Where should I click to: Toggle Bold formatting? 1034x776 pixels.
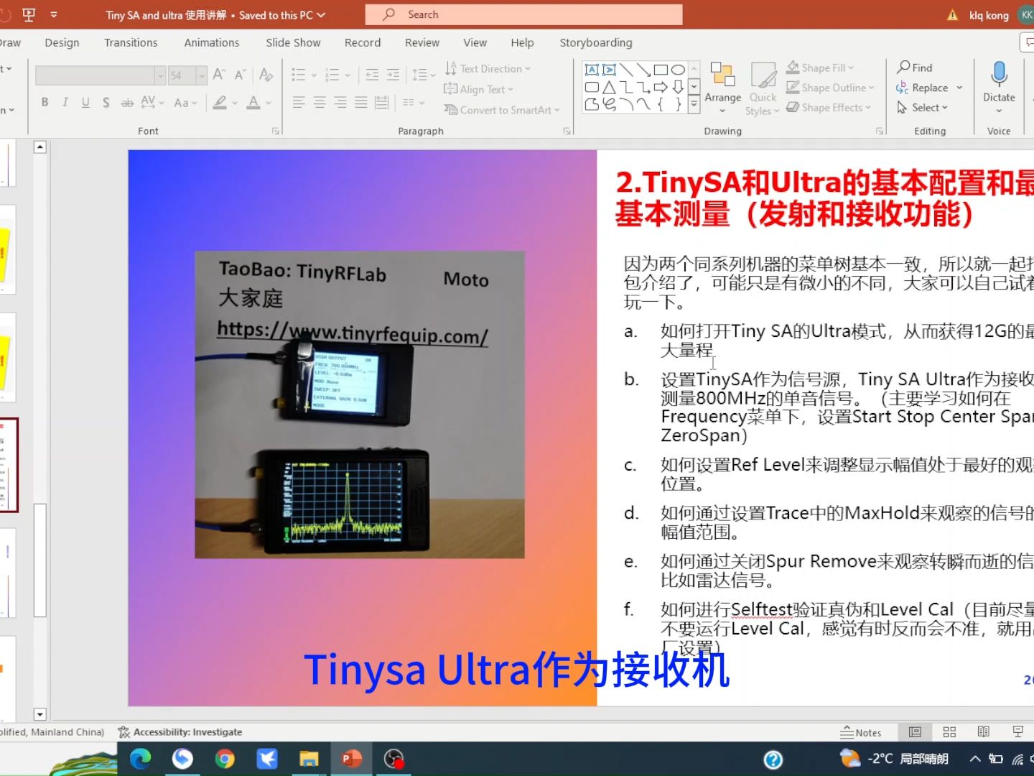pyautogui.click(x=45, y=103)
